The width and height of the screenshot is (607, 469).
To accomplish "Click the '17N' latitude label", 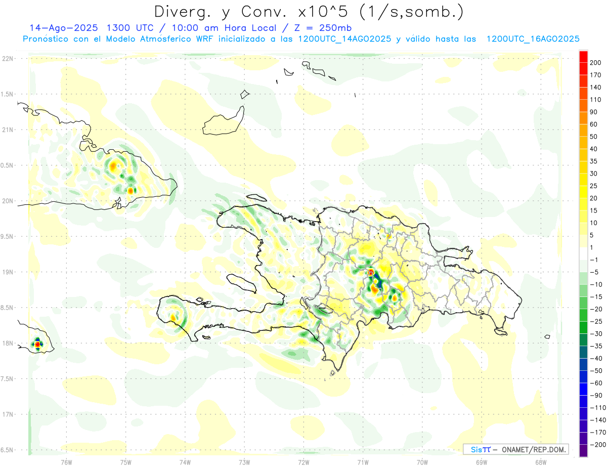I will pos(8,414).
